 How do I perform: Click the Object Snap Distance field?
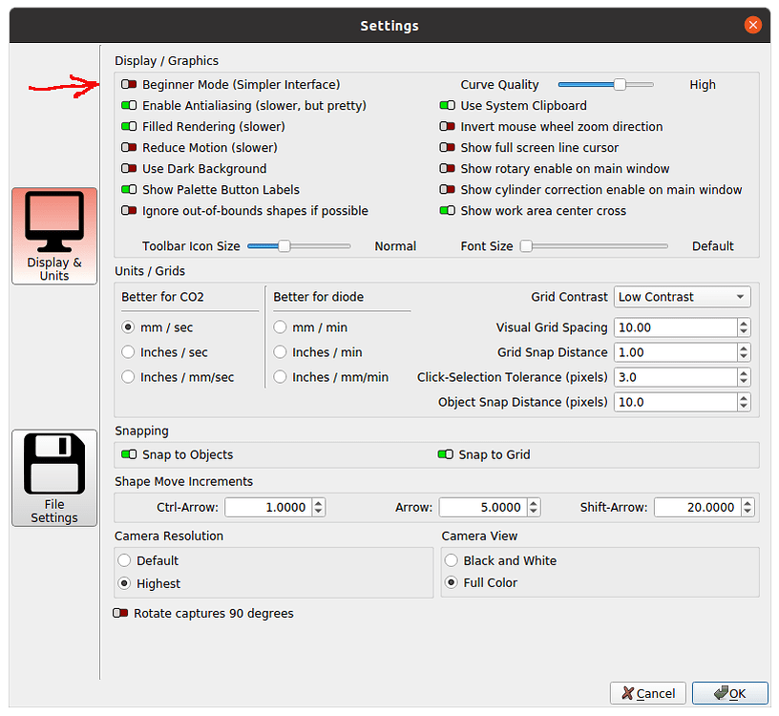pyautogui.click(x=676, y=402)
